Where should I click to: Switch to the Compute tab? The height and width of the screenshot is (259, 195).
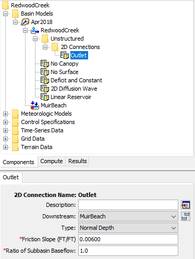[x=52, y=161]
